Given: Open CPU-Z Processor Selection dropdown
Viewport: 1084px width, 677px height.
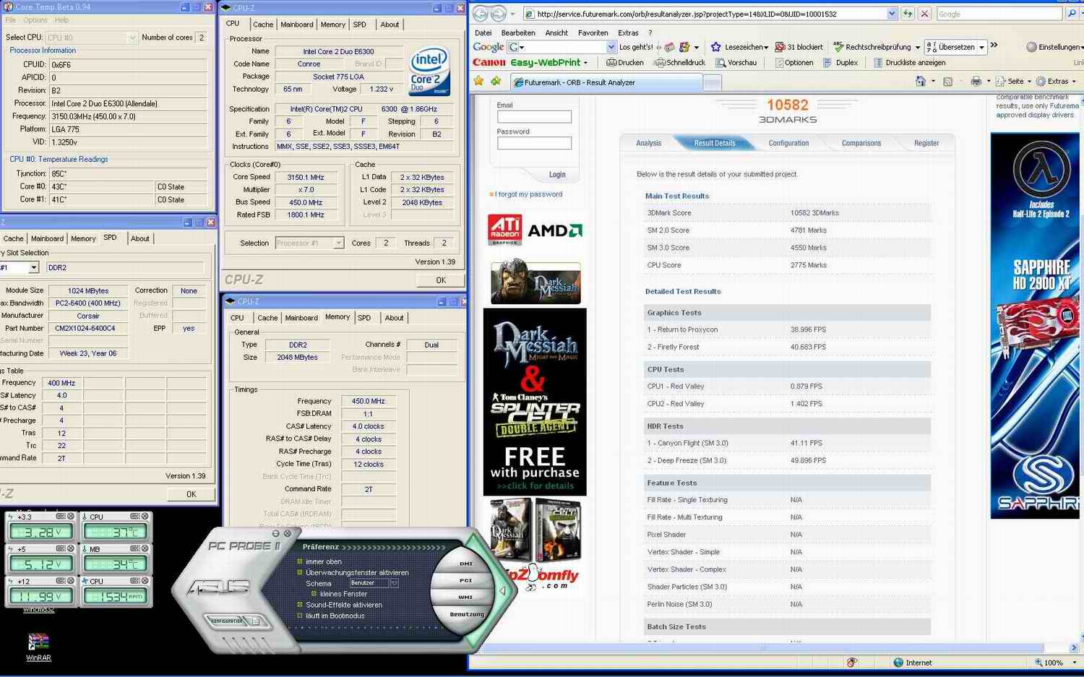Looking at the screenshot, I should 338,243.
